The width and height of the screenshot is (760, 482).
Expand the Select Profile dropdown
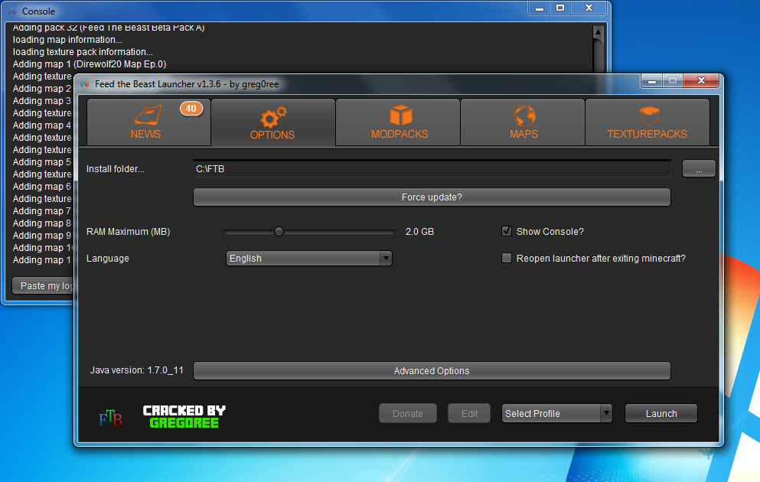point(556,413)
